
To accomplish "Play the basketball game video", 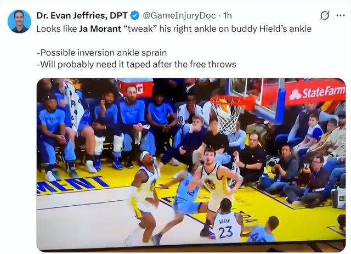I will pyautogui.click(x=191, y=165).
